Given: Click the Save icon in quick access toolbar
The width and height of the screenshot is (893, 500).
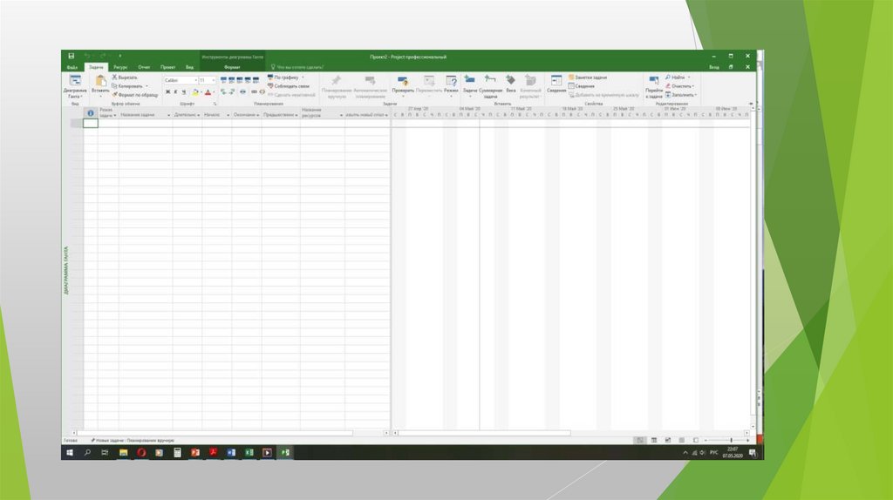Looking at the screenshot, I should [72, 56].
